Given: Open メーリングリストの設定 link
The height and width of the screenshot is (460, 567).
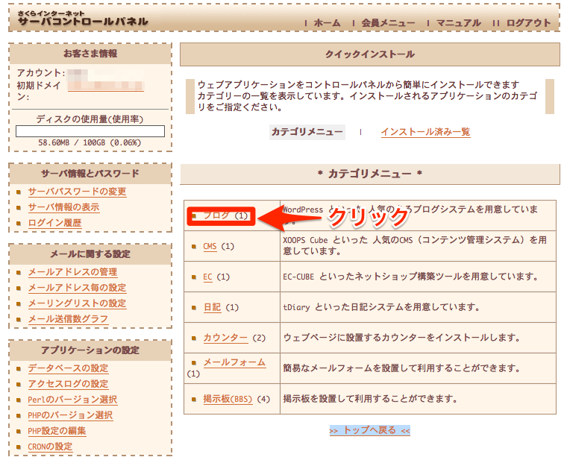Looking at the screenshot, I should pos(77,303).
